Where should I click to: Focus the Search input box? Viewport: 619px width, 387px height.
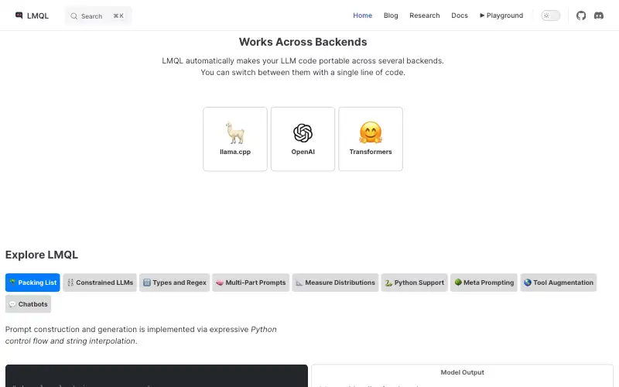pos(98,16)
